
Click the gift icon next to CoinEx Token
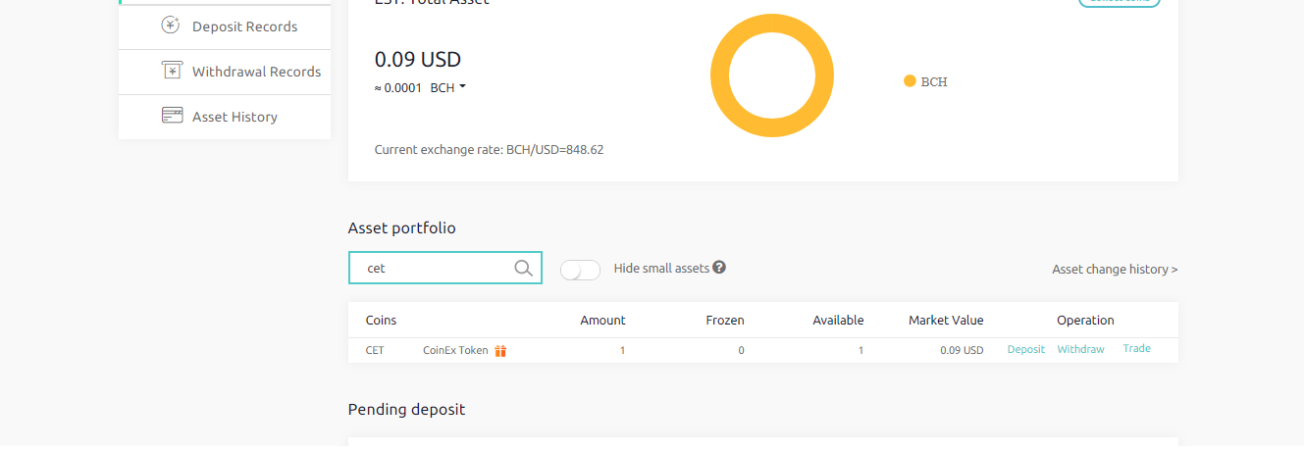(500, 351)
